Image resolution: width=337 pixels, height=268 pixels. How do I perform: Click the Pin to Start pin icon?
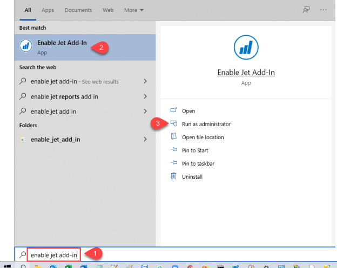pos(174,149)
